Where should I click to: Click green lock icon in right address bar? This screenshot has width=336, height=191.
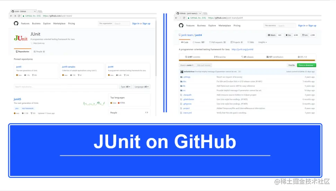[x=188, y=18]
